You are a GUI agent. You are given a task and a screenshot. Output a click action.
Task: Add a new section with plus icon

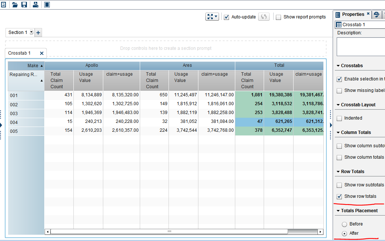(x=38, y=32)
